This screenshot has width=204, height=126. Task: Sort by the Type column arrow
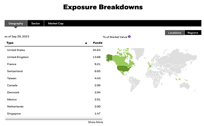tap(86, 43)
